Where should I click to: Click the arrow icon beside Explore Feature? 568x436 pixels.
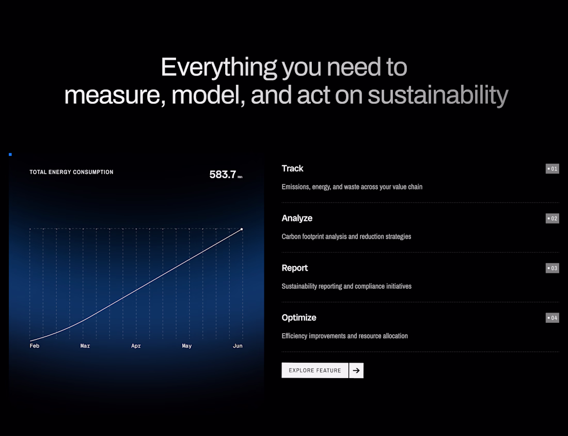tap(356, 370)
